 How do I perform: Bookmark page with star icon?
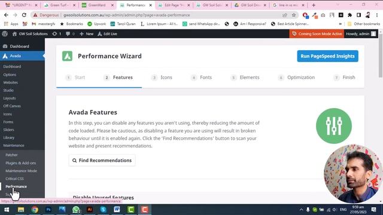point(294,15)
